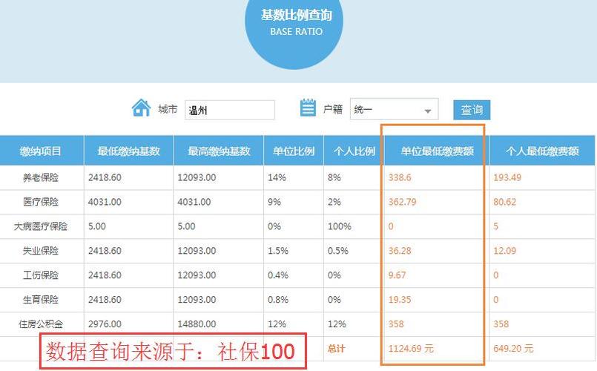
Task: Click 失业保险 unit ratio 1.5%
Action: (278, 251)
